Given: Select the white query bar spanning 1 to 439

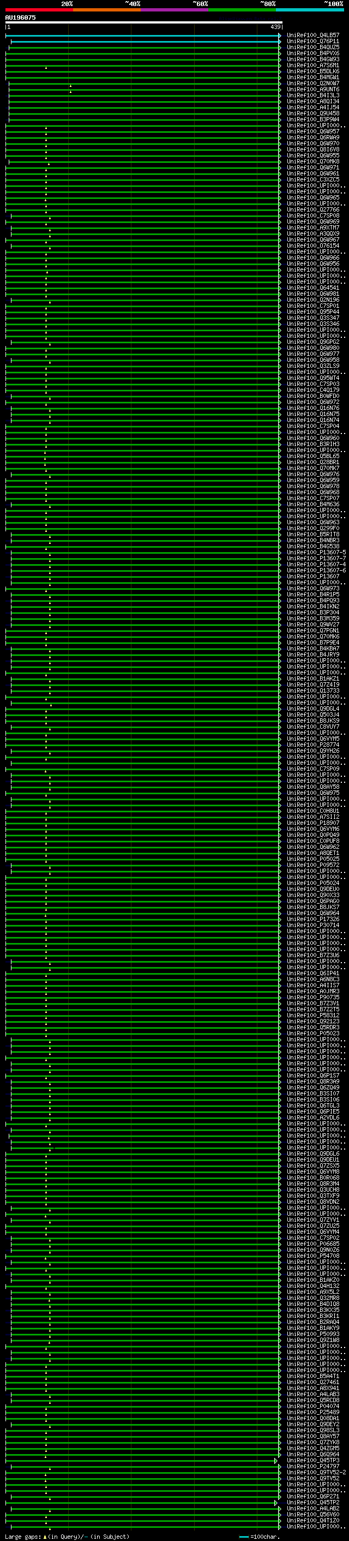Looking at the screenshot, I should click(144, 22).
